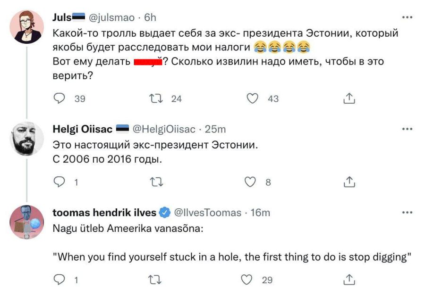Reply to the tweet by @julsmao

click(x=59, y=98)
